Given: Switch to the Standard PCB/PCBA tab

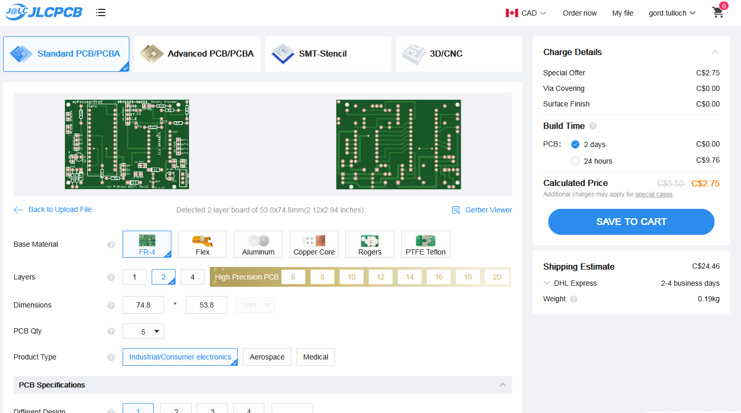Looking at the screenshot, I should pos(66,54).
